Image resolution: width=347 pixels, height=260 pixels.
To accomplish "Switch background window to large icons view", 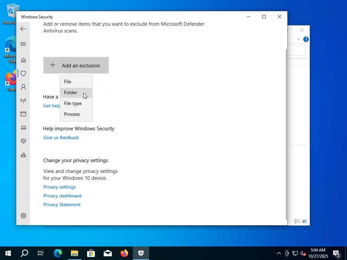I will 305,221.
